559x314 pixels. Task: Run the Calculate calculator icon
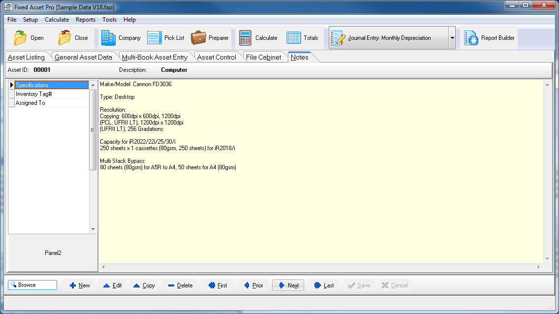tap(246, 38)
